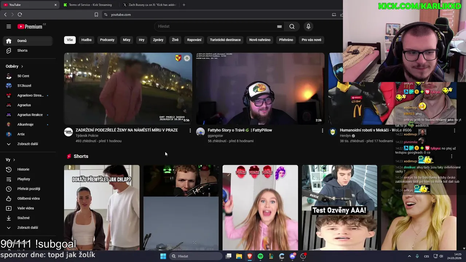Image resolution: width=466 pixels, height=262 pixels.
Task: Click the taskbar Hledat search box
Action: pos(196,256)
